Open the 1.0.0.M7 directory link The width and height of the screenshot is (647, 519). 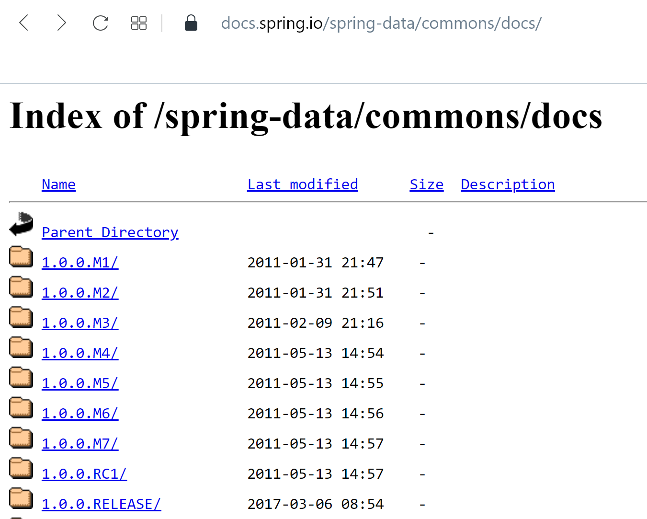pyautogui.click(x=79, y=443)
